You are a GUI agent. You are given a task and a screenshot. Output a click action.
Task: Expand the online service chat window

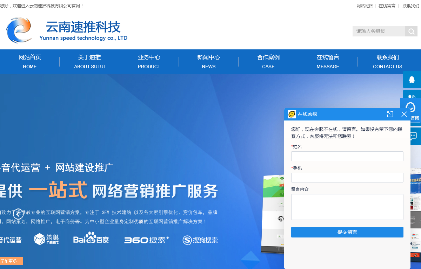tap(390, 114)
